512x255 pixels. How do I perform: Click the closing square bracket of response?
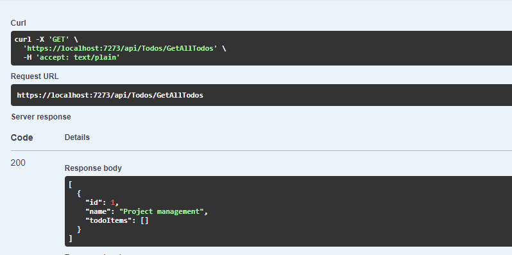[70, 239]
